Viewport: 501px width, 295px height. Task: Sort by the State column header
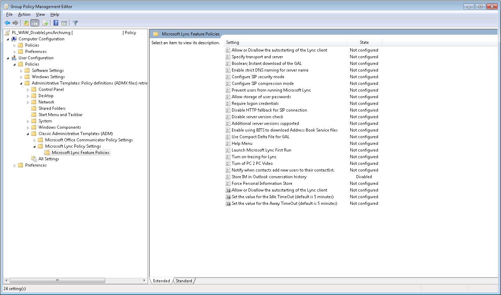coord(364,42)
